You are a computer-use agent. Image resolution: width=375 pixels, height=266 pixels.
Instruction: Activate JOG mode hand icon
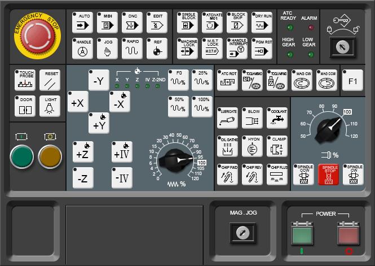click(x=107, y=49)
